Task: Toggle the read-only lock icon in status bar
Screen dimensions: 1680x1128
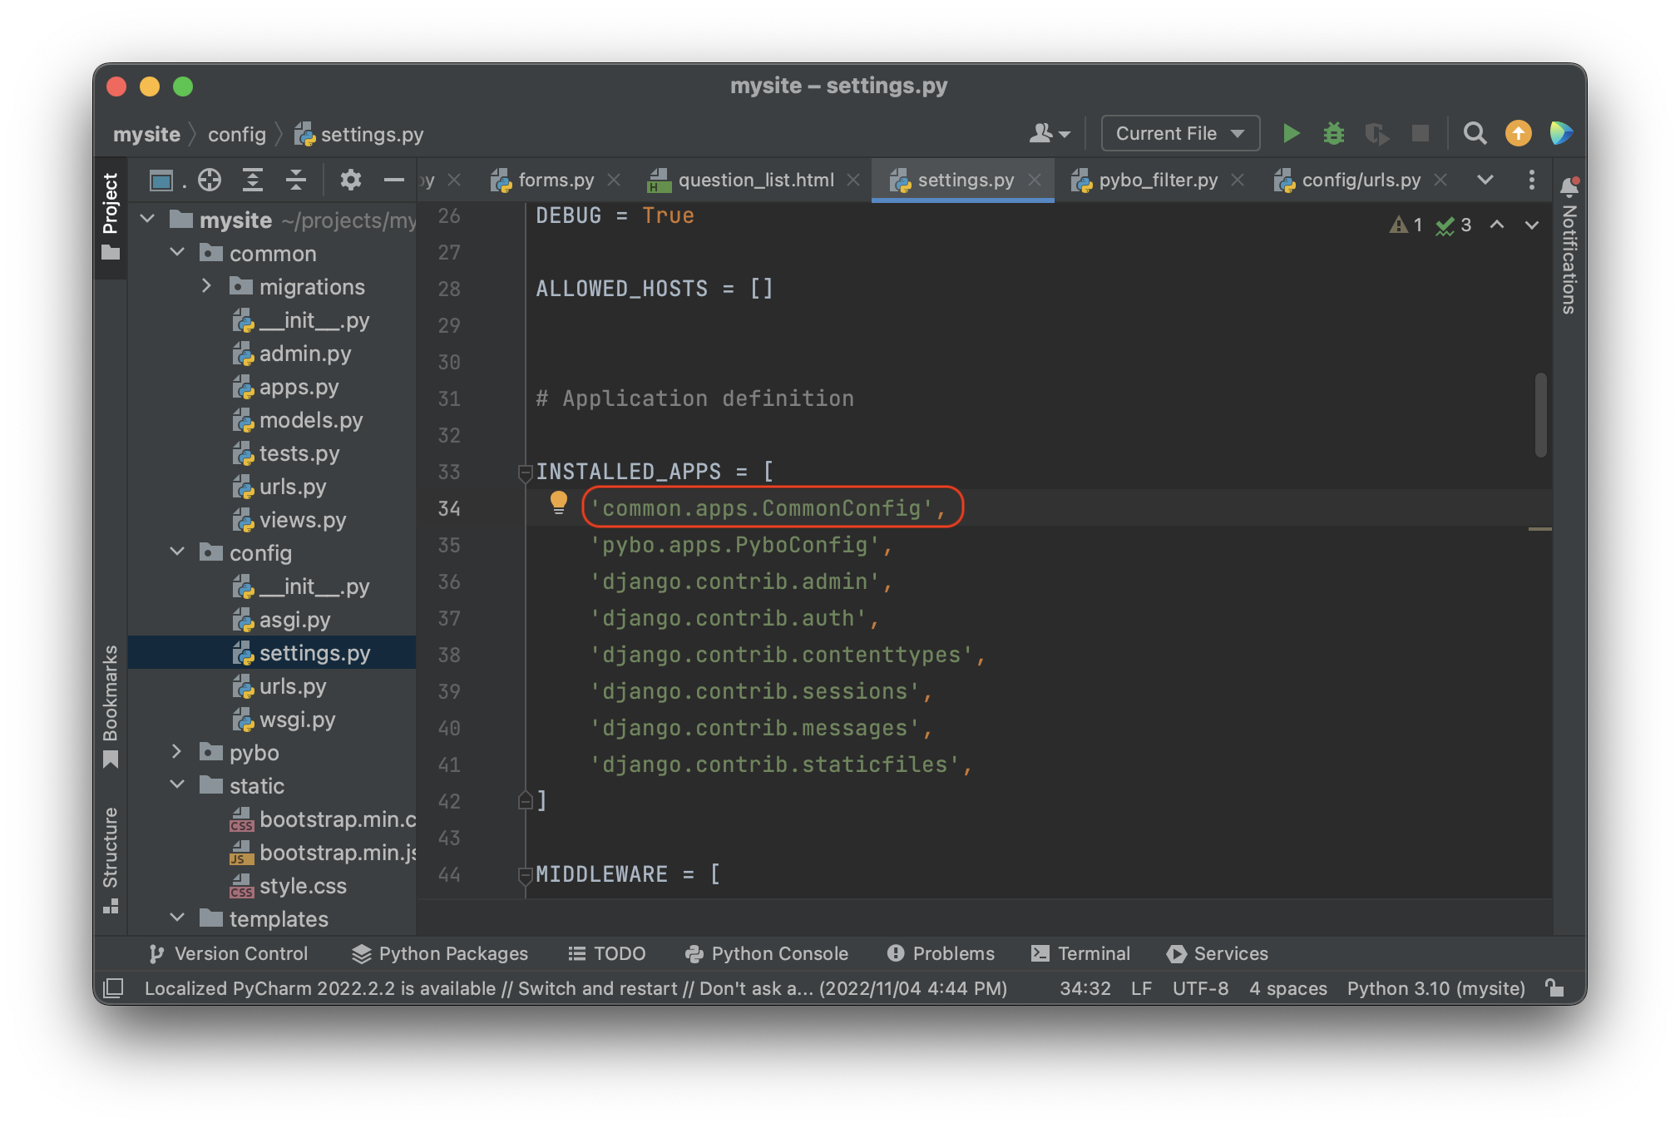Action: [x=1554, y=988]
